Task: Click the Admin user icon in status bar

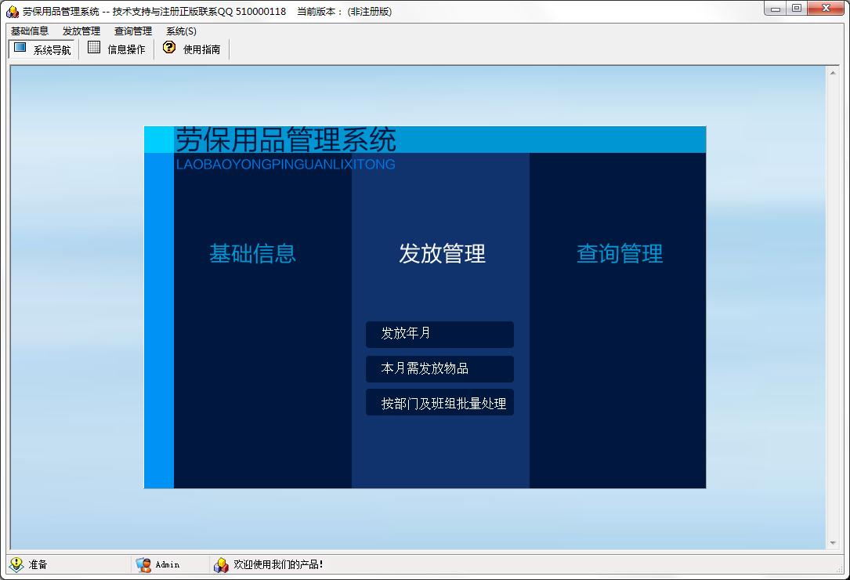Action: (x=143, y=564)
